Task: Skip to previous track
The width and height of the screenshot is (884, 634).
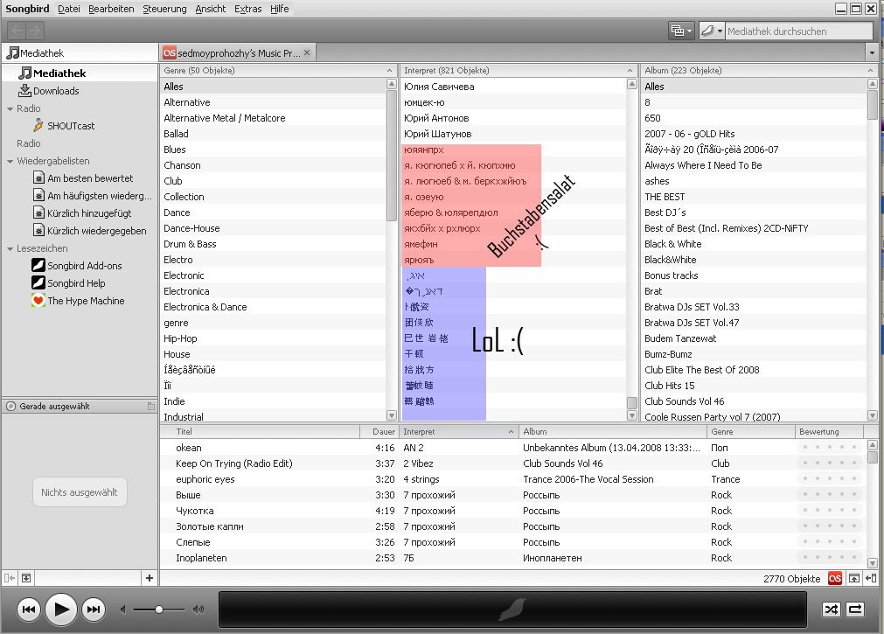Action: (28, 610)
